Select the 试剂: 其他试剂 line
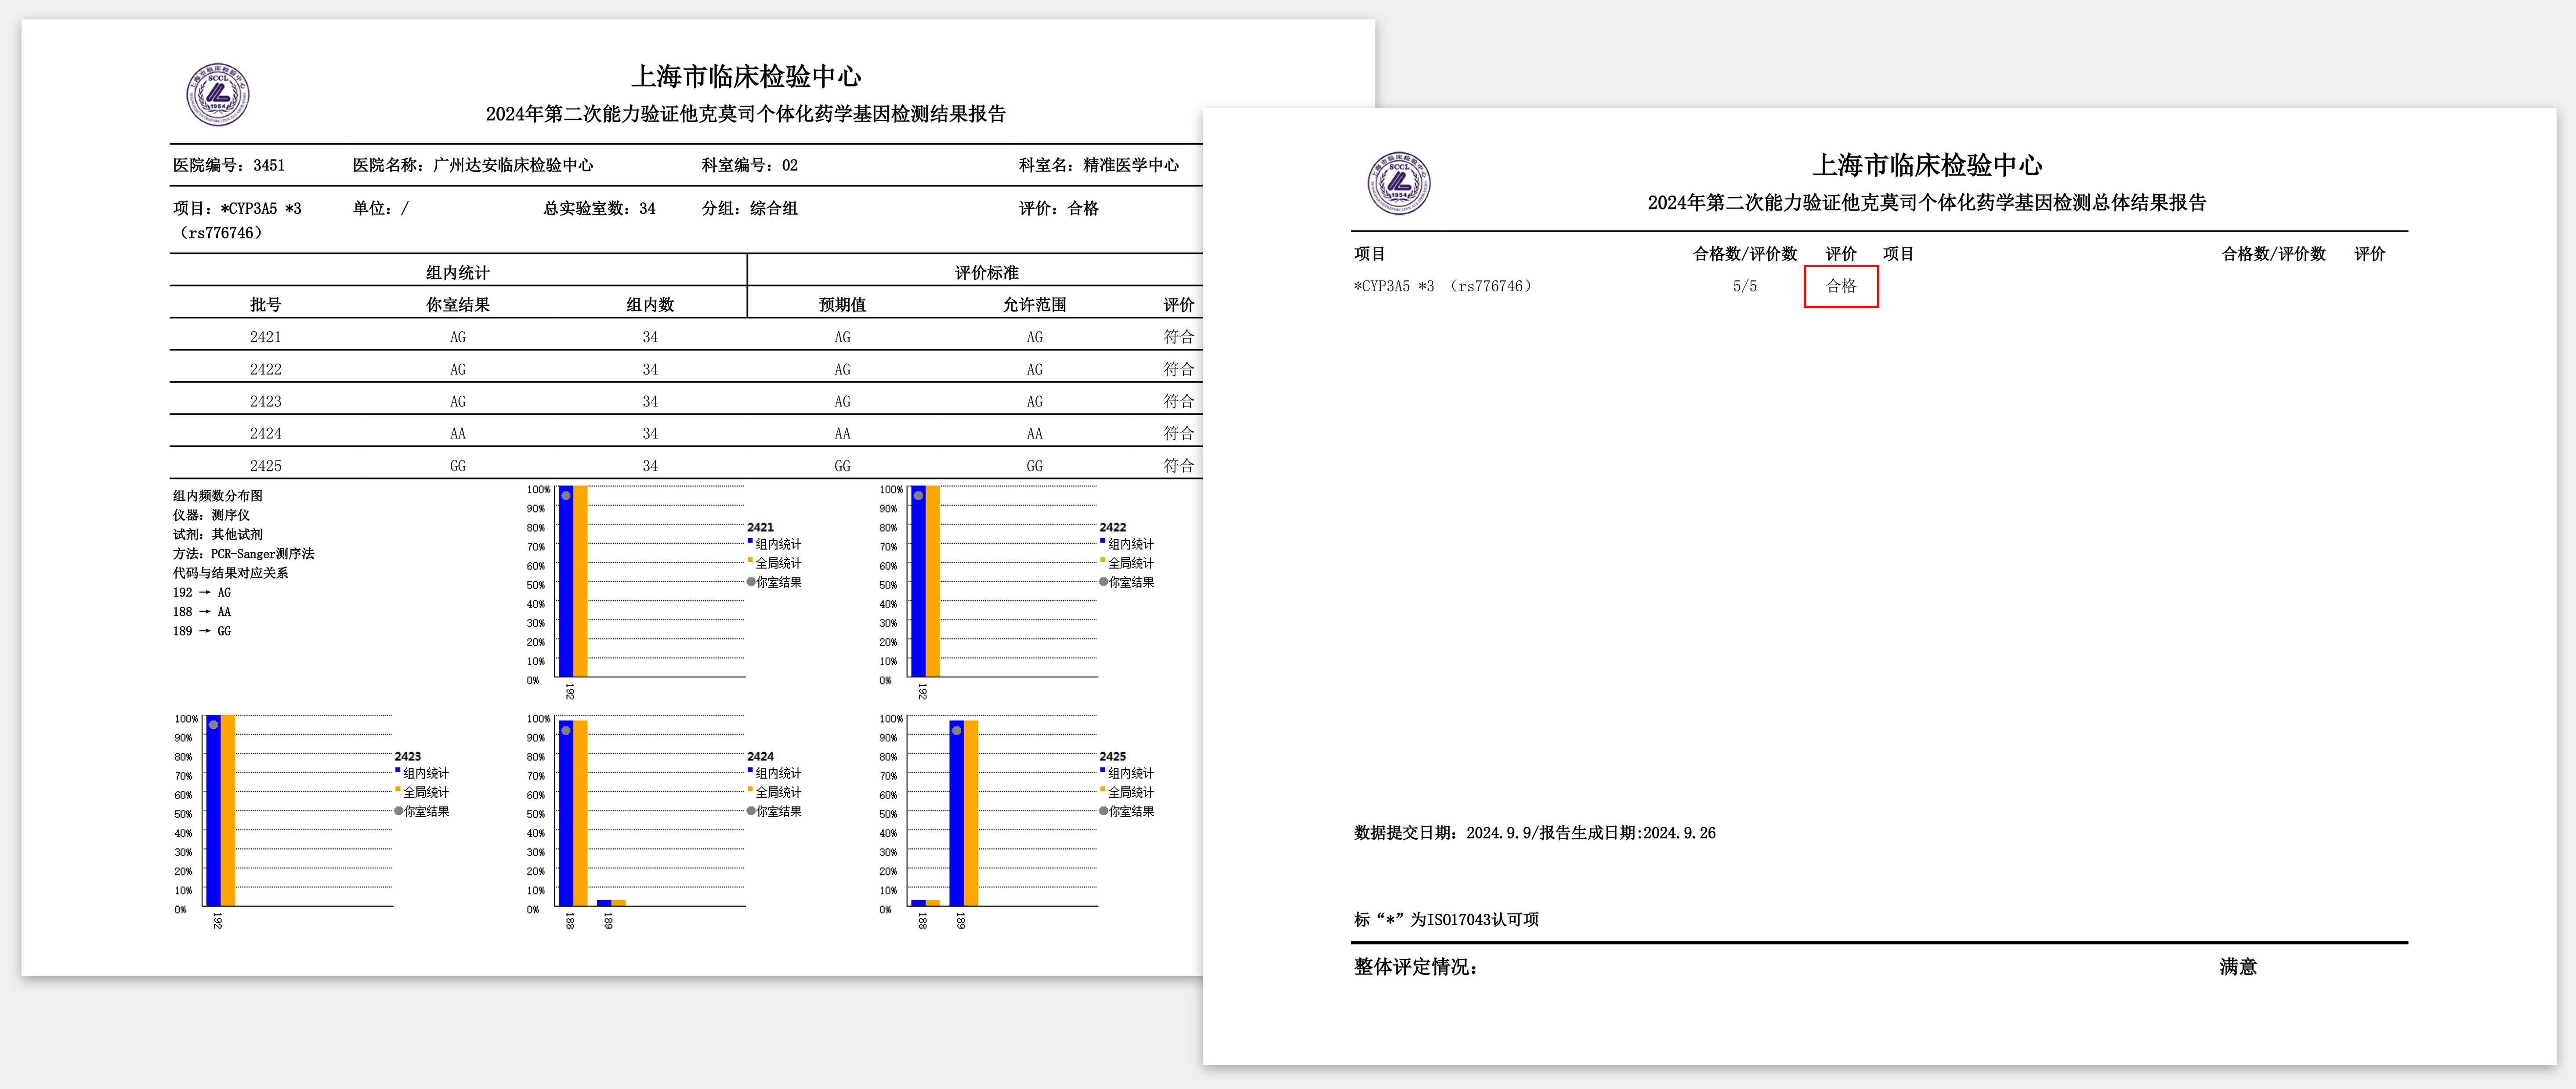This screenshot has width=2576, height=1089. click(x=217, y=534)
